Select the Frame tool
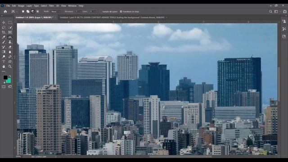The width and height of the screenshot is (288, 162). [10, 32]
